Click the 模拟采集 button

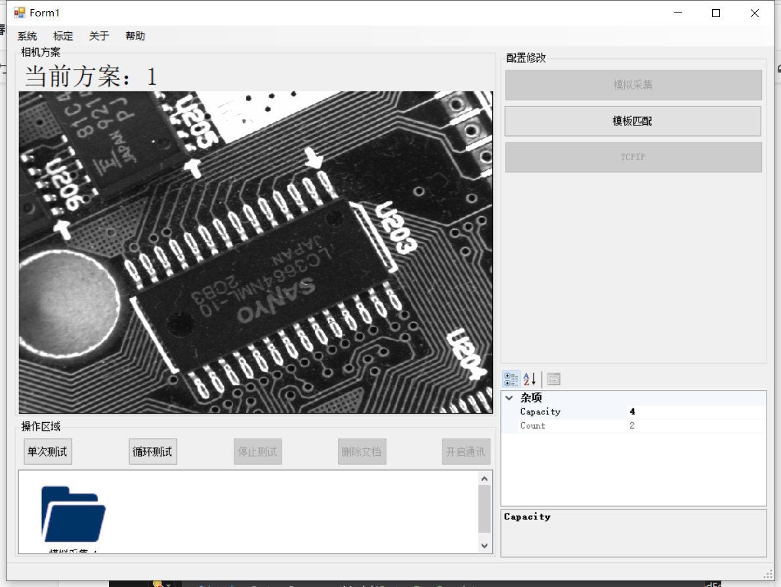coord(633,85)
